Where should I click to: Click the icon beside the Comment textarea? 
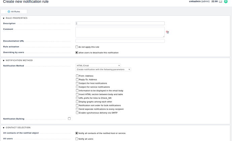[167, 32]
